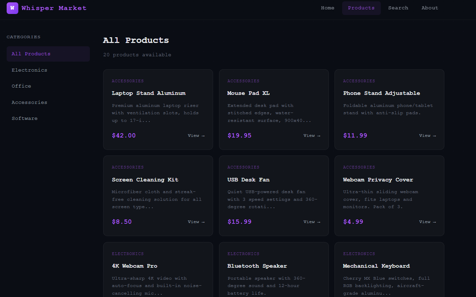Click the $8.50 price
This screenshot has width=476, height=297.
coord(122,222)
